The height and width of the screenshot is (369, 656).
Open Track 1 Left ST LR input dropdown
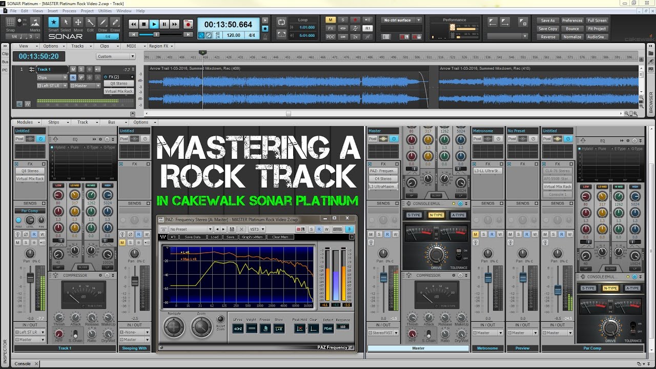tap(51, 86)
